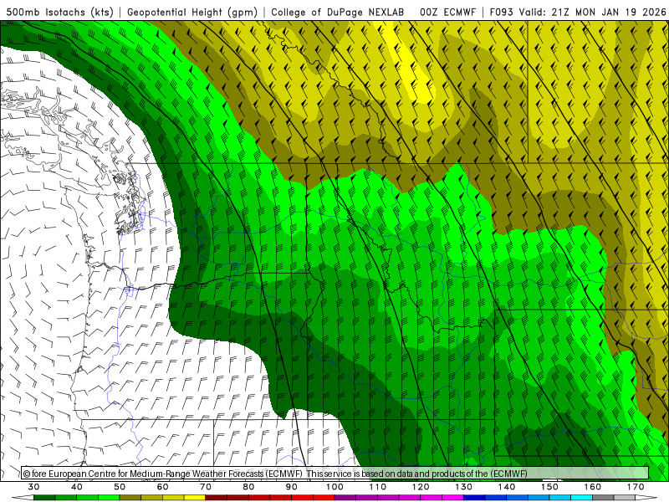The width and height of the screenshot is (669, 502).
Task: Click the '500mb Isotachs (kts)' title text
Action: [x=60, y=13]
